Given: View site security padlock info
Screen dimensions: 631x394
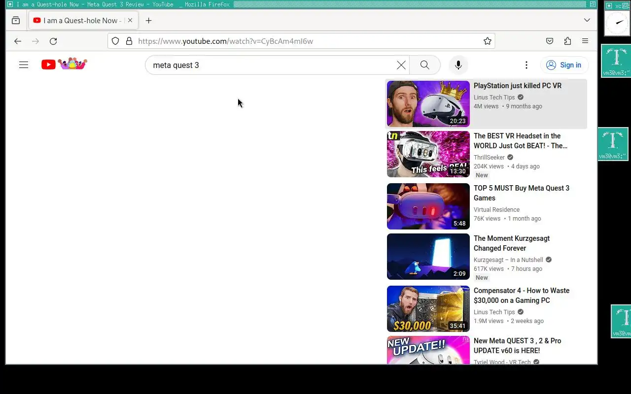Looking at the screenshot, I should (129, 41).
